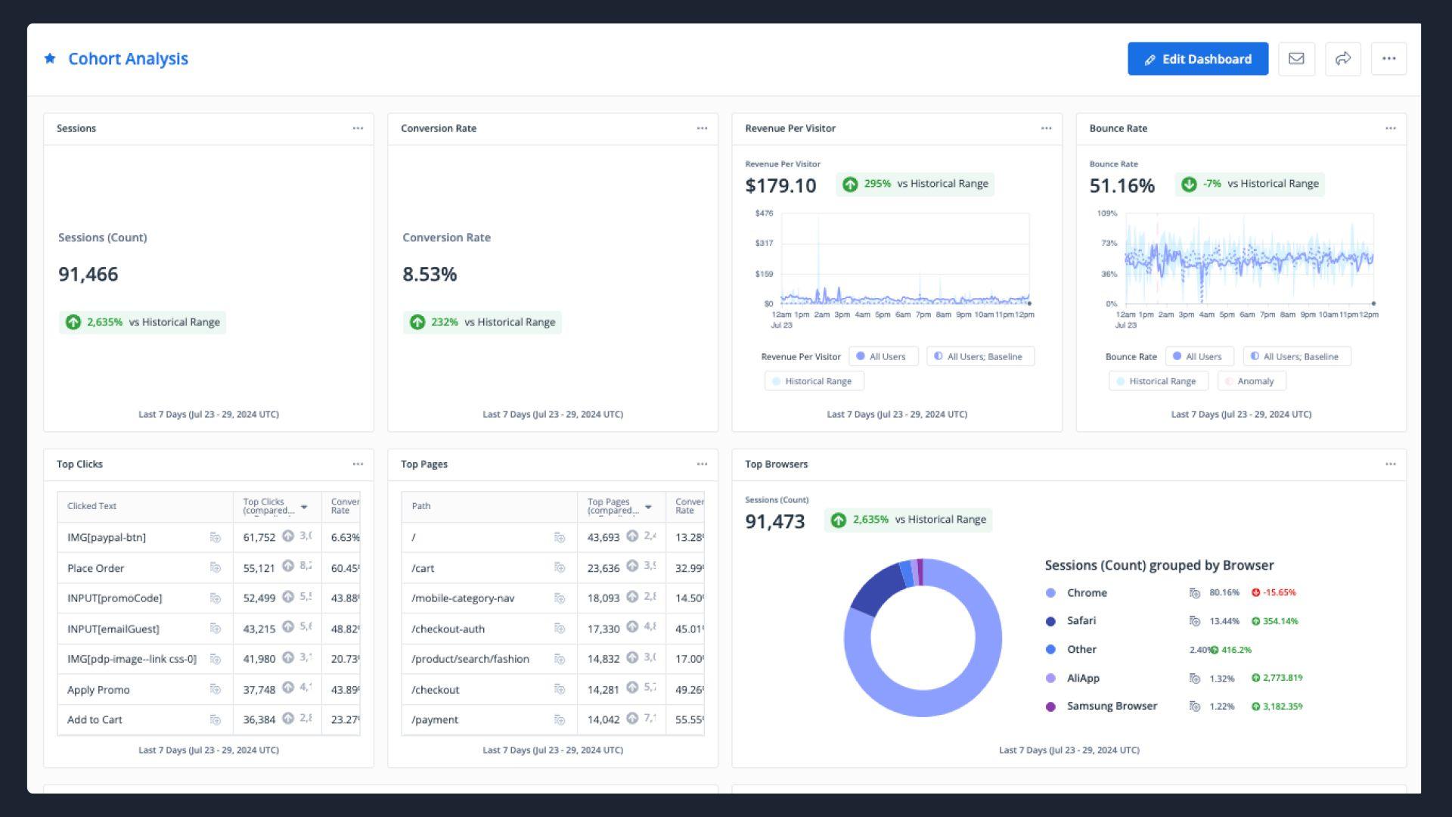Click the share/export icon in toolbar
Viewport: 1452px width, 817px height.
pos(1342,59)
